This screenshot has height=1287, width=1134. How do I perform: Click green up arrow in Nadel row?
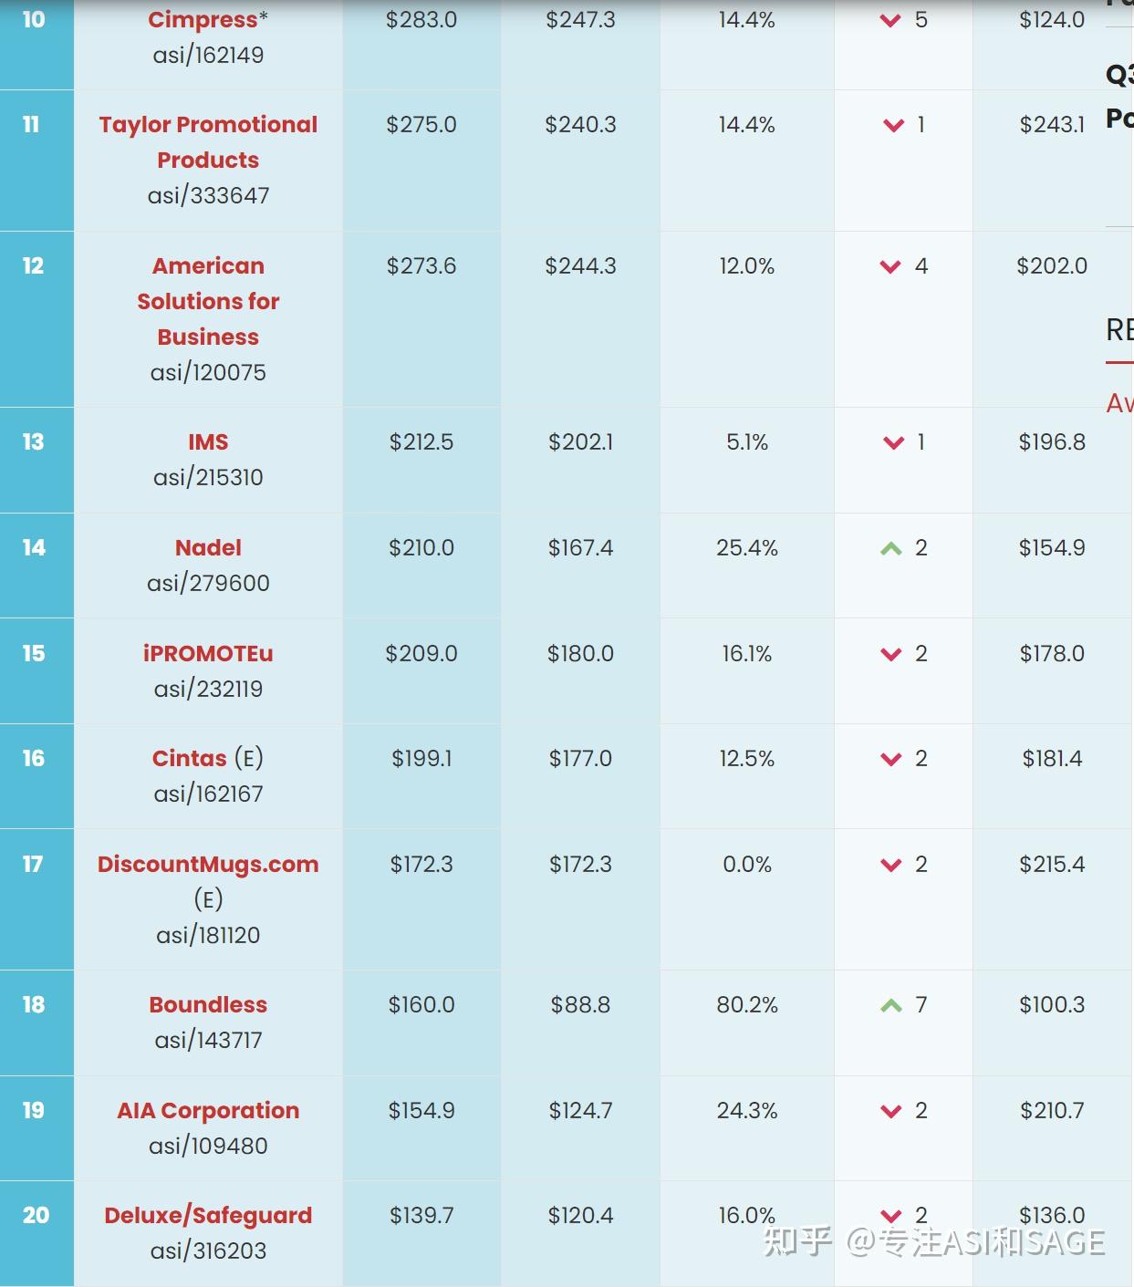891,549
